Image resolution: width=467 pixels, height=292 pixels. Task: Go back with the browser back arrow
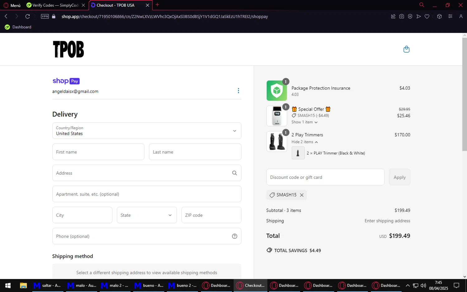tap(6, 16)
